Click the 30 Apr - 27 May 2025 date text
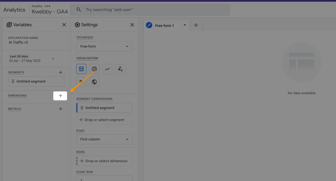The height and width of the screenshot is (181, 336). point(25,61)
